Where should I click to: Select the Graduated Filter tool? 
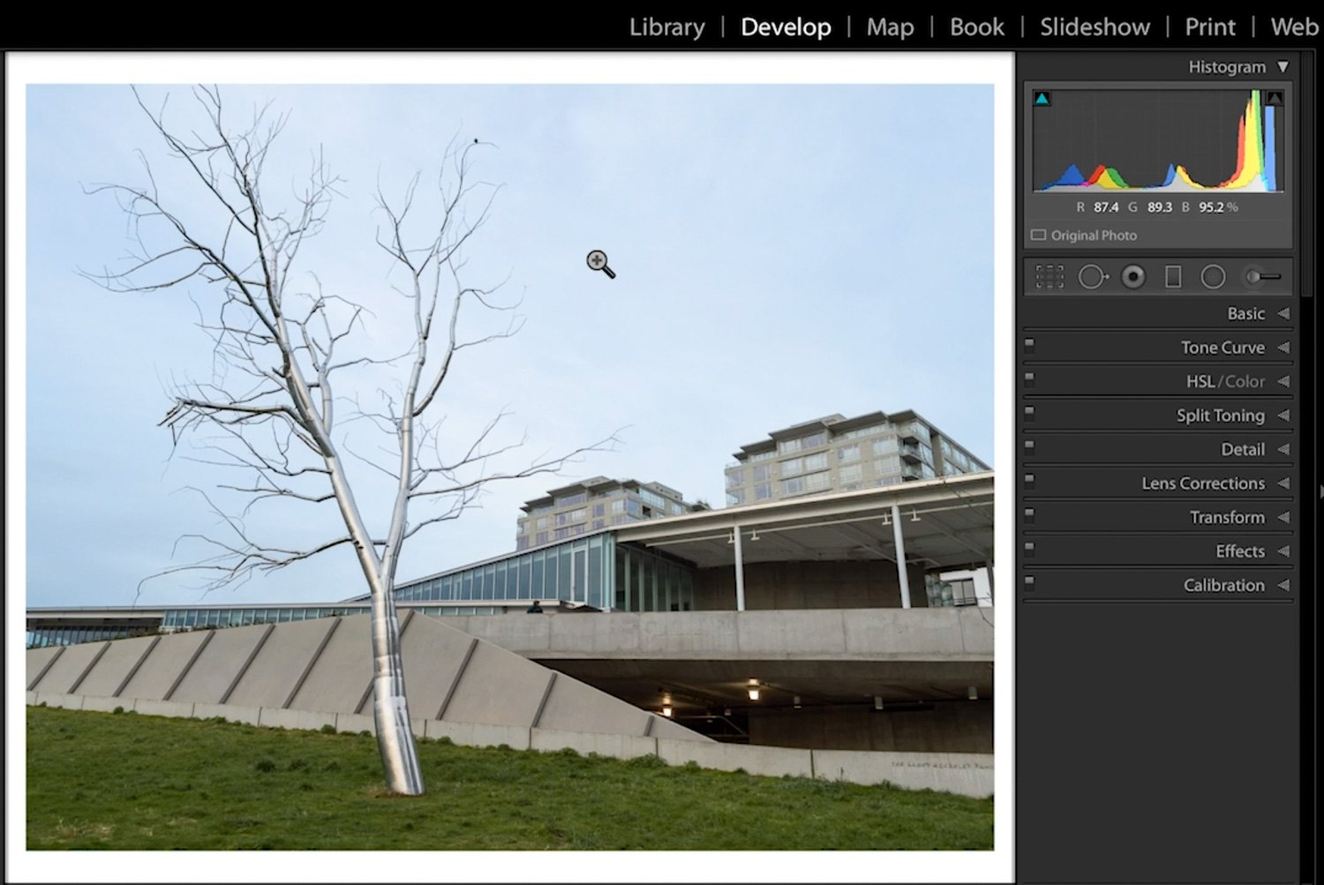1174,276
